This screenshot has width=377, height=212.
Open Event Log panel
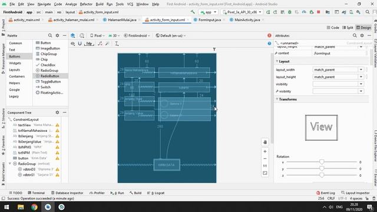pyautogui.click(x=326, y=193)
